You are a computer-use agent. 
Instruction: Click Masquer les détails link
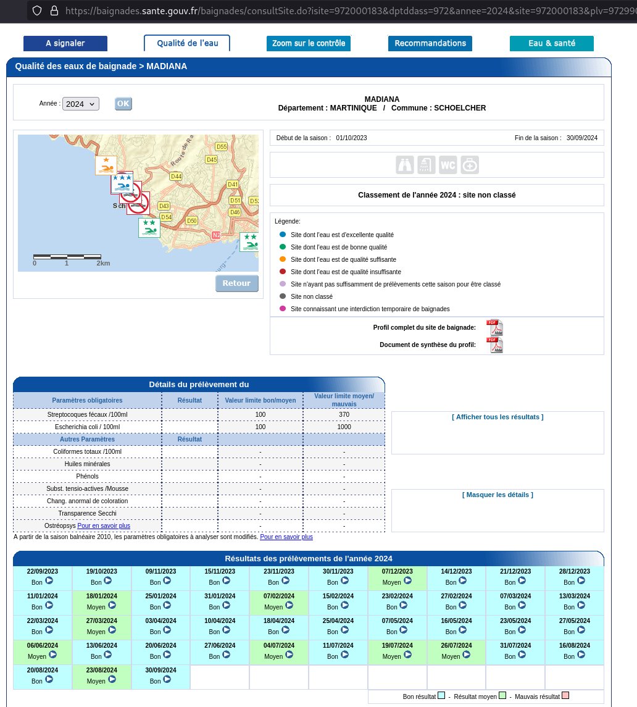tap(498, 495)
